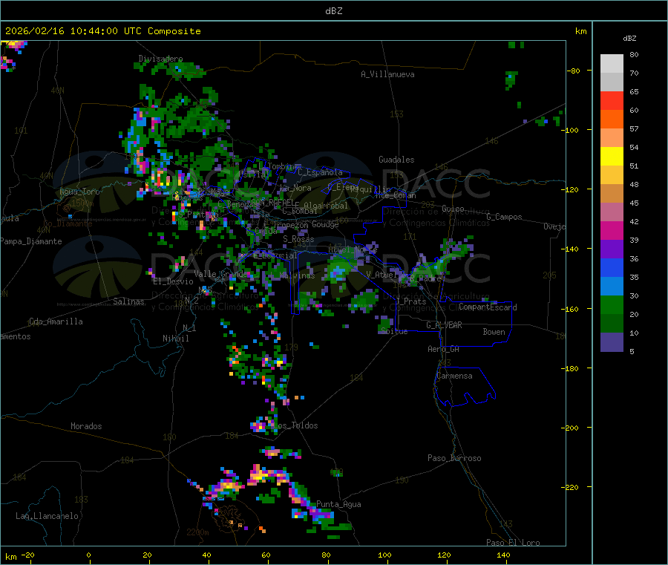This screenshot has height=565, width=668.
Task: Click the 'Algarrobal' label
Action: 326,206
